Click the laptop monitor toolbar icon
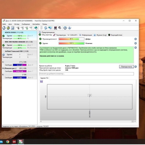 click(55, 28)
